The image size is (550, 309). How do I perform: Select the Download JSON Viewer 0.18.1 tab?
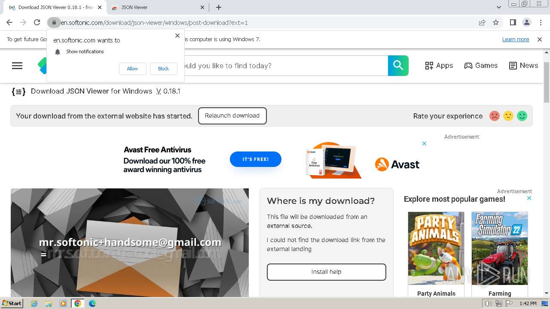(x=55, y=7)
